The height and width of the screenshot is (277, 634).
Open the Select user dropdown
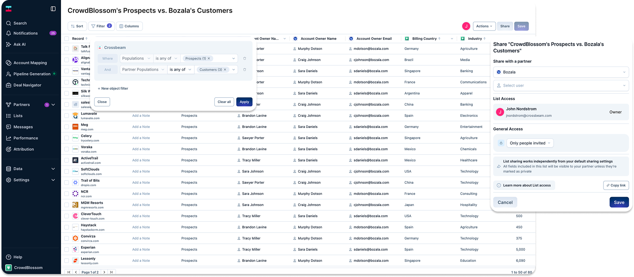tap(561, 86)
